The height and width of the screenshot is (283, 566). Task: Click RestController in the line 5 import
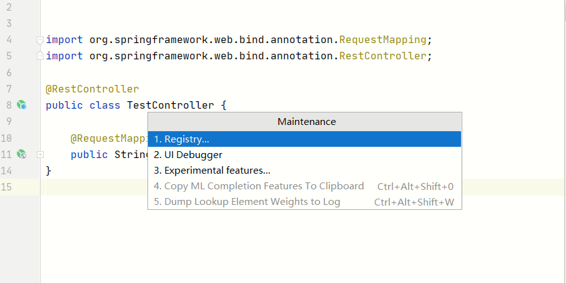click(383, 56)
